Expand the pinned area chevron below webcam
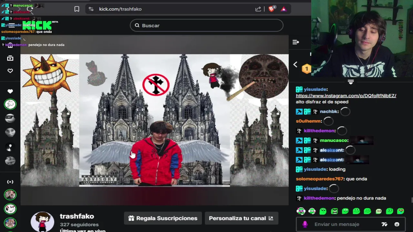The image size is (413, 232). click(351, 82)
